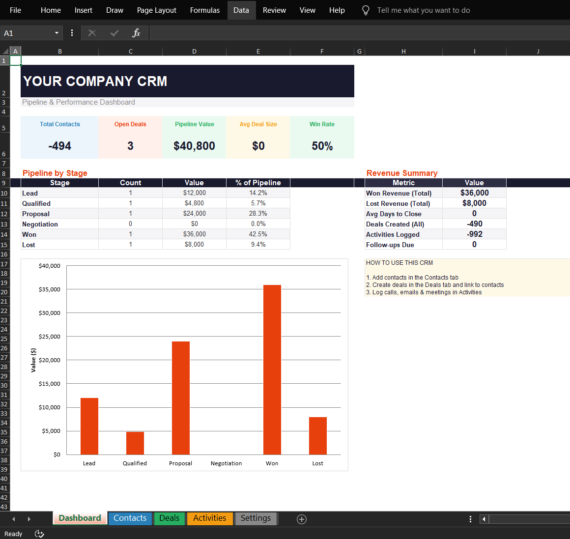Switch to the Contacts sheet tab
Viewport: 570px width, 539px height.
point(130,518)
